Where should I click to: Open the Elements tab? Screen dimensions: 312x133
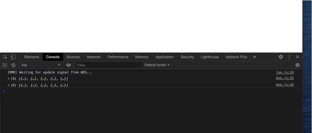coord(32,57)
